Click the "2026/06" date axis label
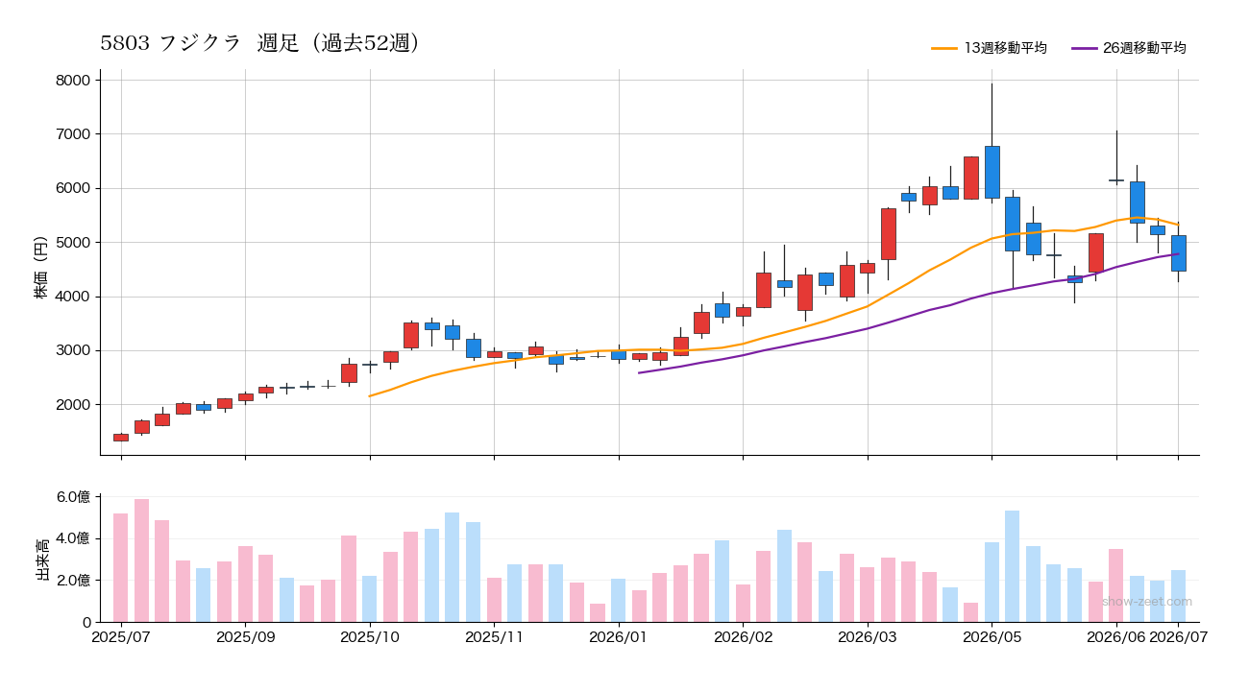This screenshot has height=691, width=1249. point(1116,636)
